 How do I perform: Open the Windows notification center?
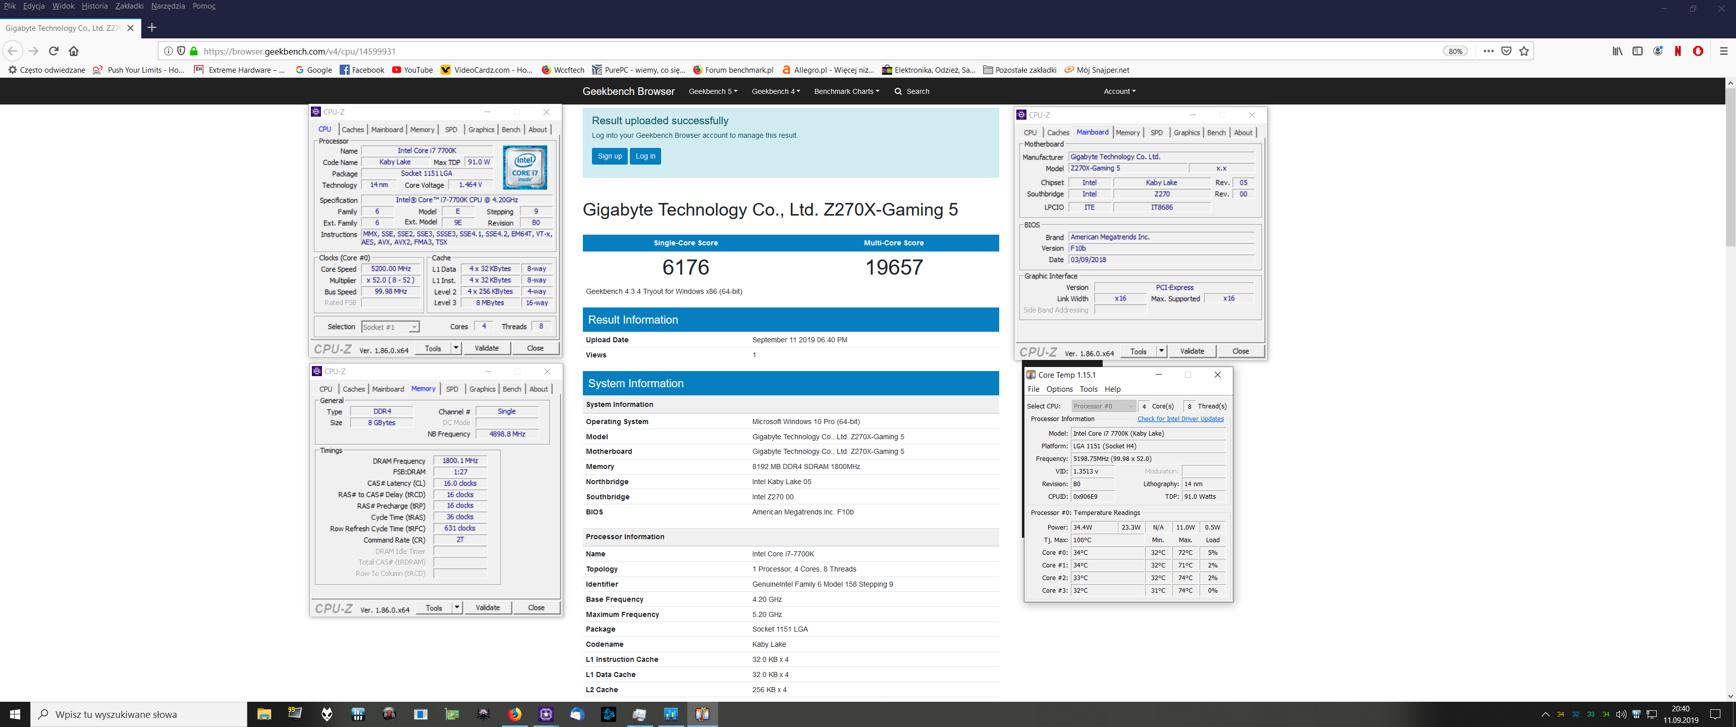(x=1716, y=714)
